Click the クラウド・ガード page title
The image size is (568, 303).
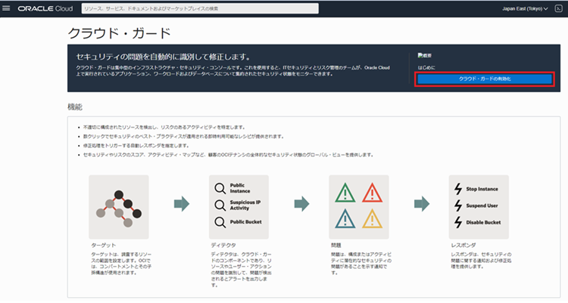(119, 33)
